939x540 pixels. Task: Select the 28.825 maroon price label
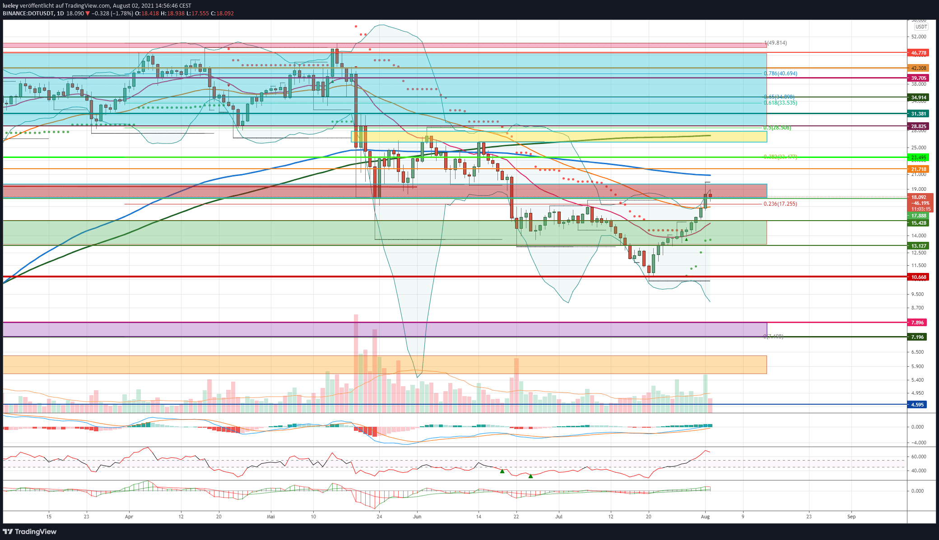[918, 126]
